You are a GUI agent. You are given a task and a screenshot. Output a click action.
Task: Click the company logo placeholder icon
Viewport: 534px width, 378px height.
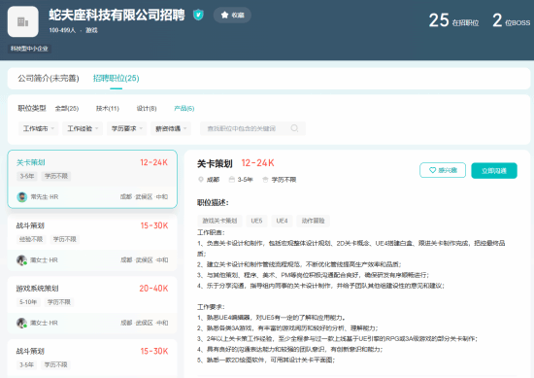pyautogui.click(x=23, y=21)
